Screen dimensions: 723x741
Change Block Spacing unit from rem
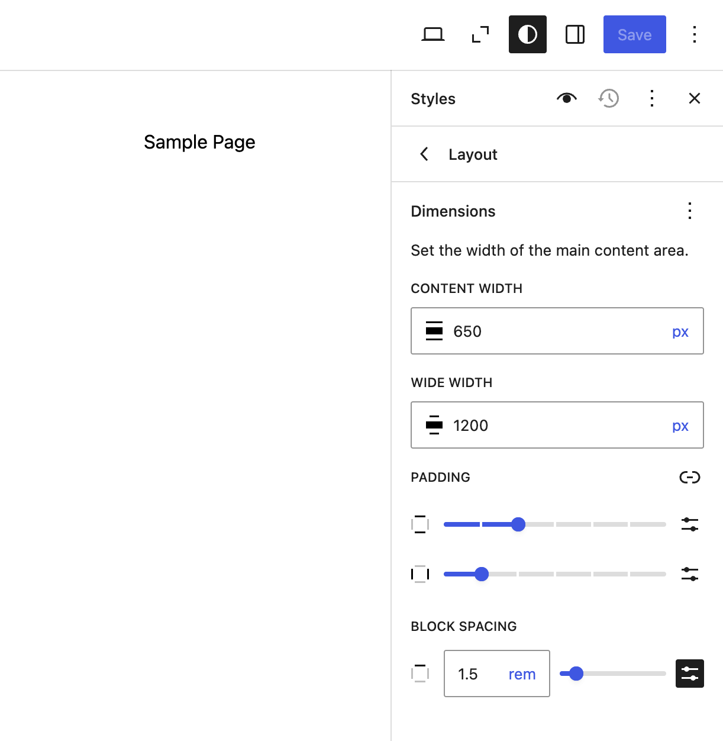521,674
